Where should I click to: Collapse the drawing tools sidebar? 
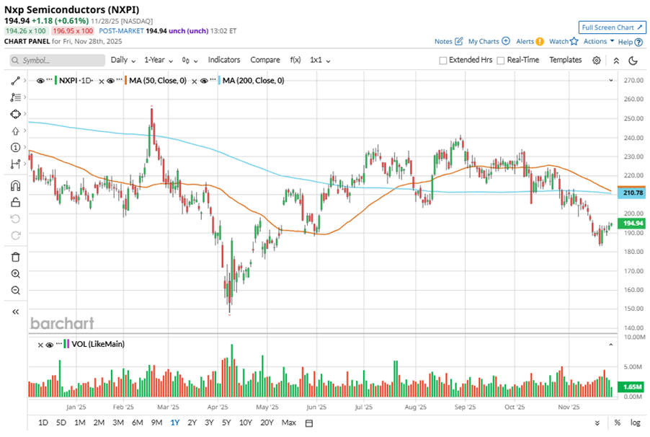[15, 312]
